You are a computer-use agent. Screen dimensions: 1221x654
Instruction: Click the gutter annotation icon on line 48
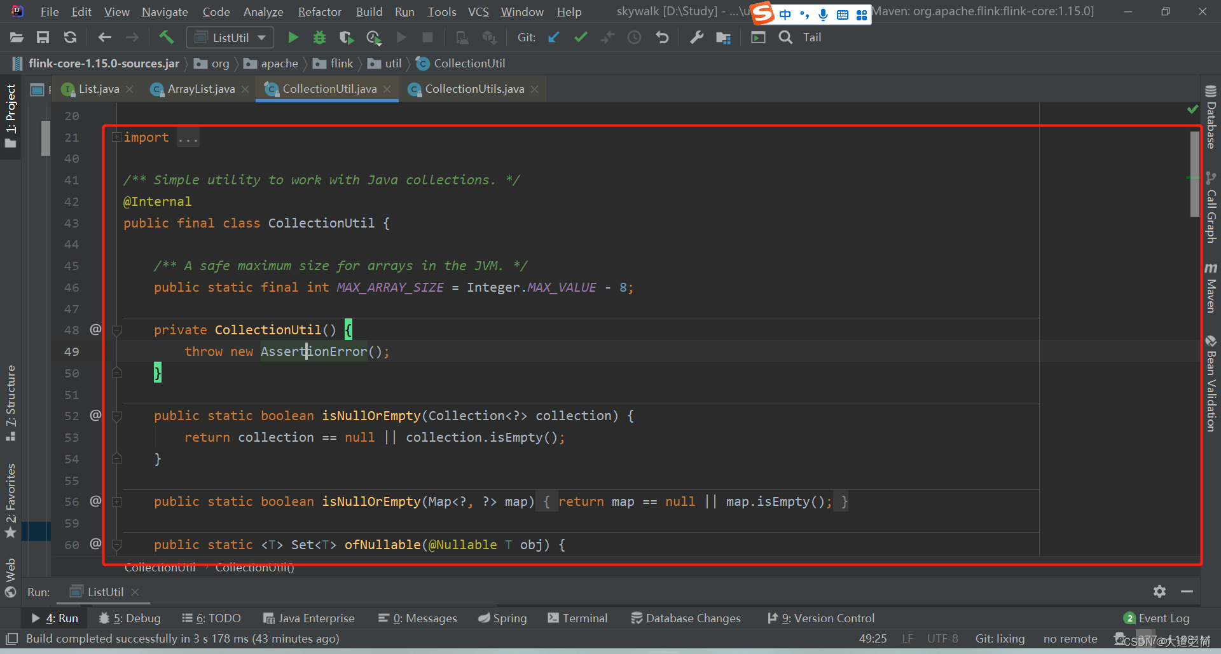click(x=95, y=329)
